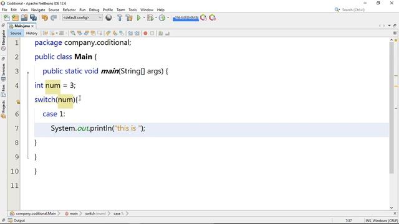The image size is (399, 224).
Task: Switch to Source view
Action: click(16, 33)
